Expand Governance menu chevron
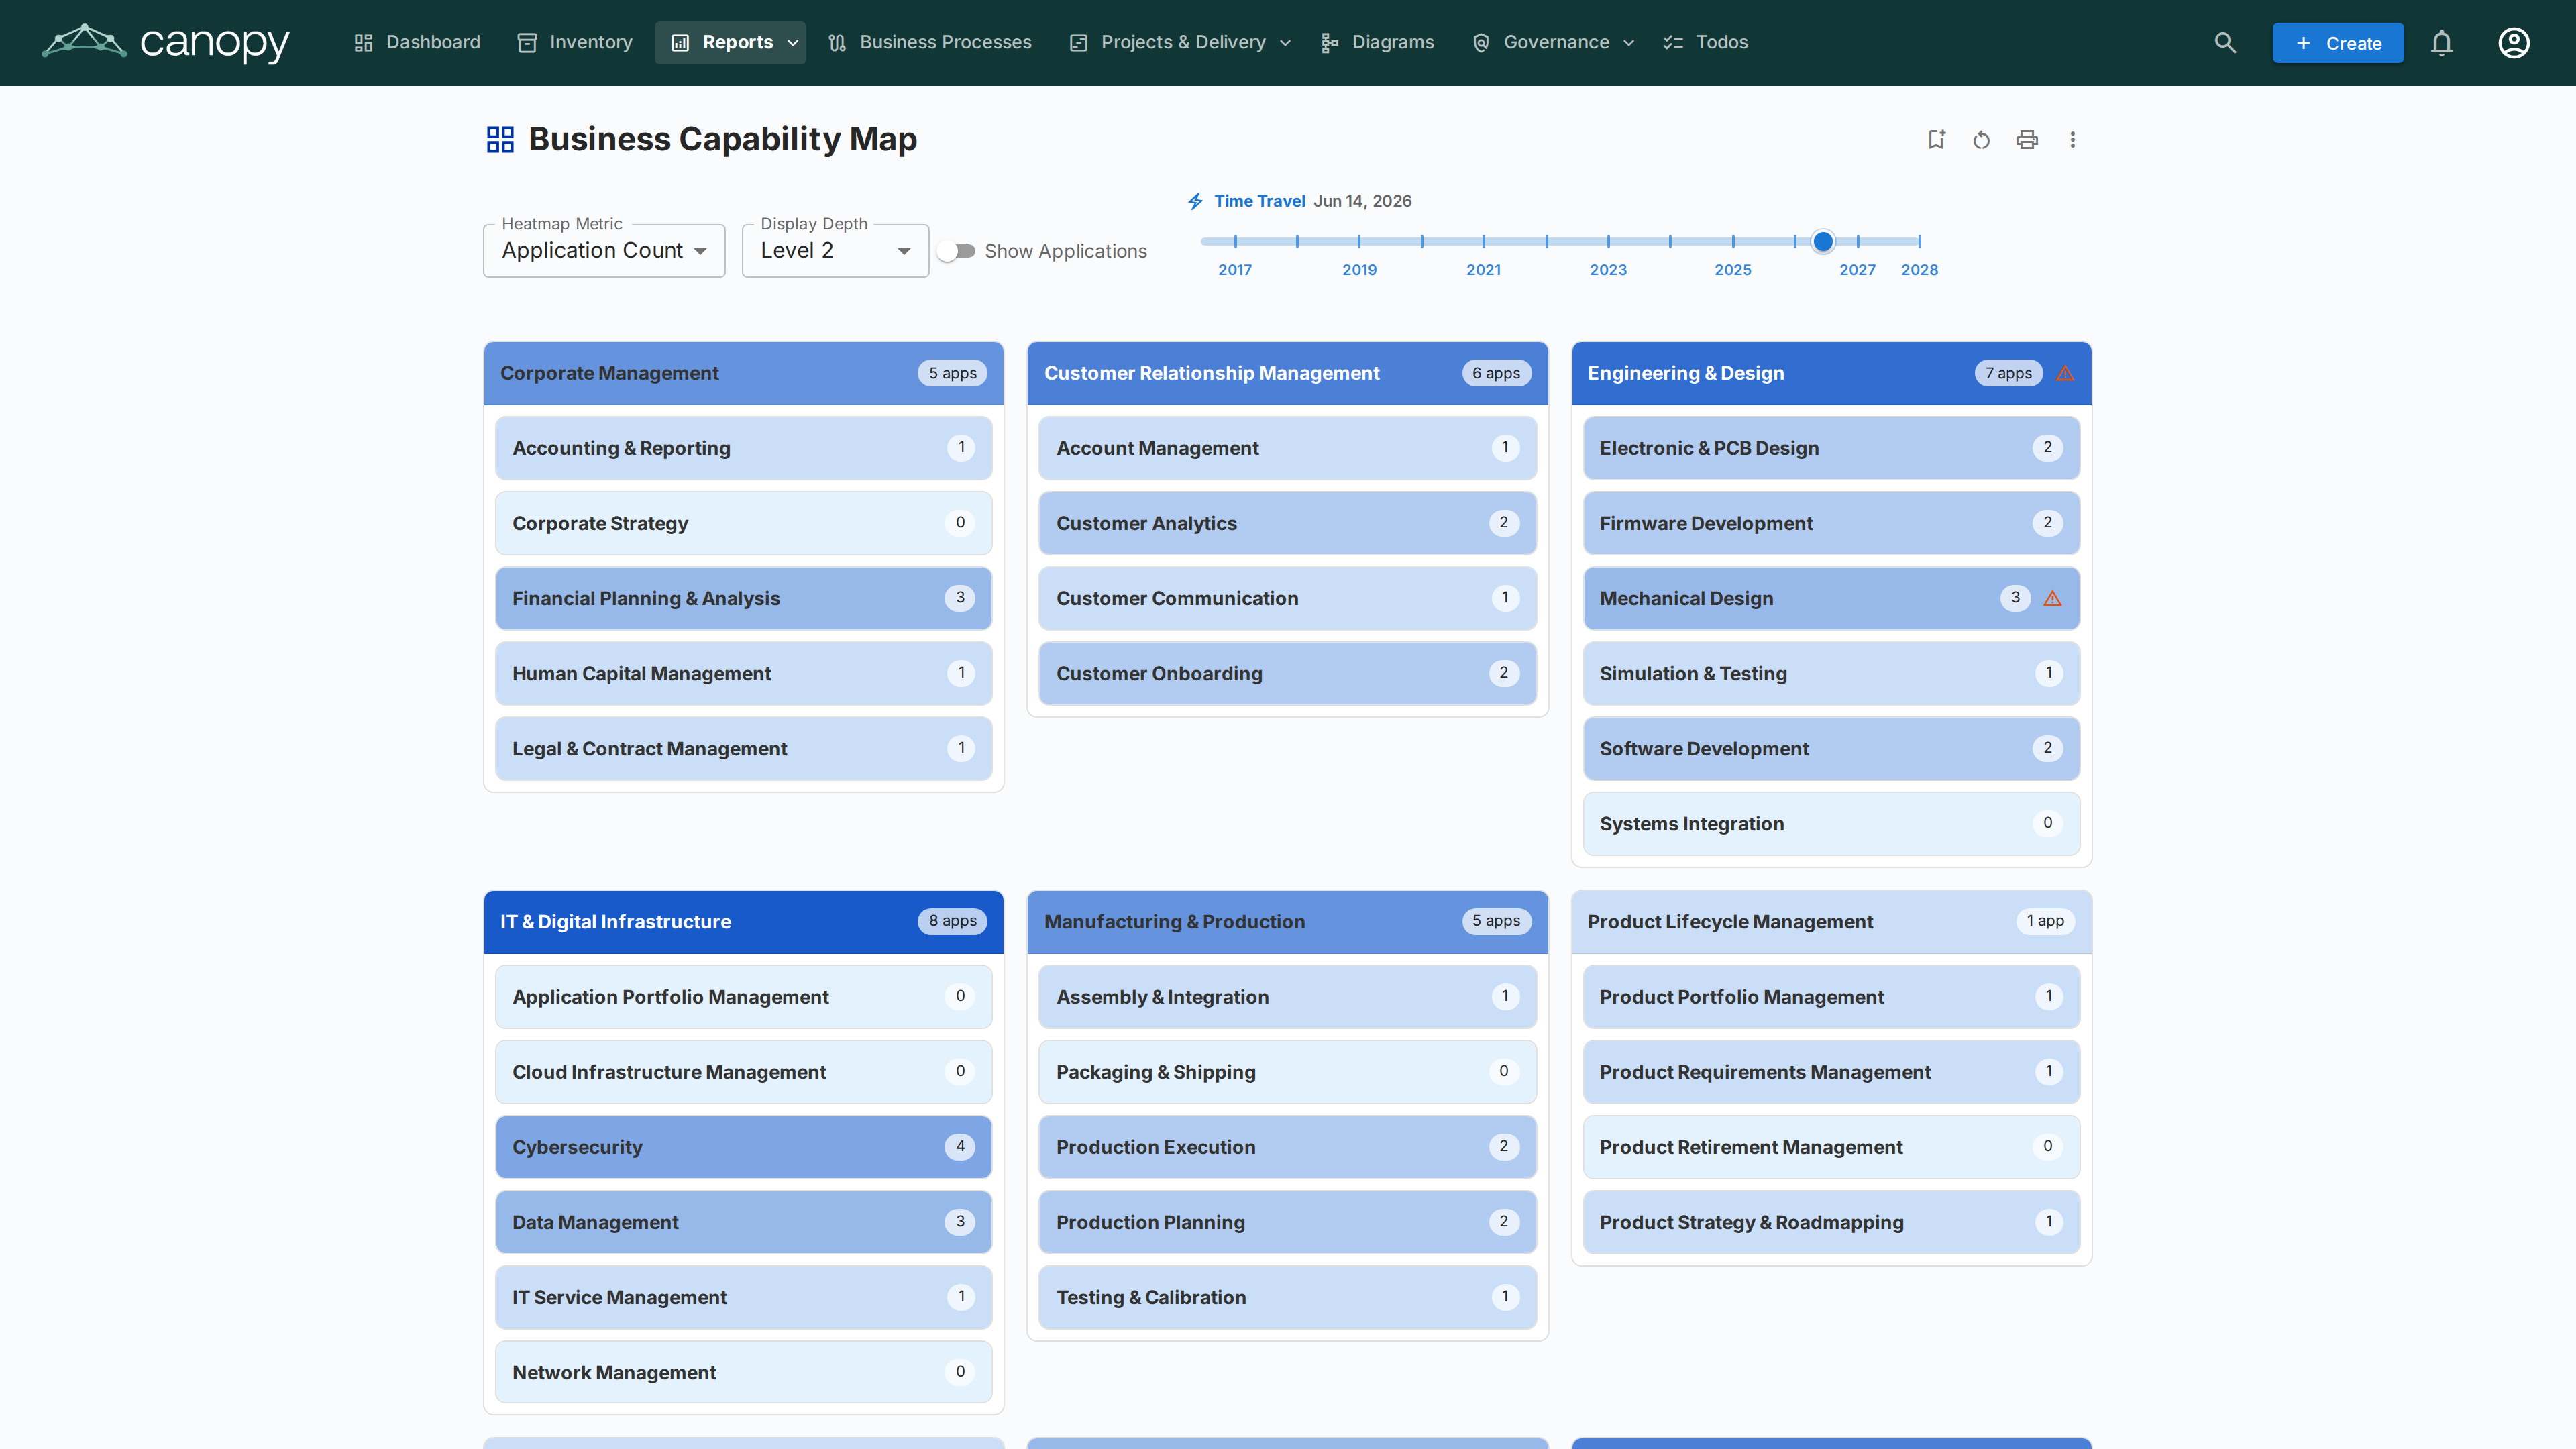The image size is (2576, 1449). [1629, 43]
